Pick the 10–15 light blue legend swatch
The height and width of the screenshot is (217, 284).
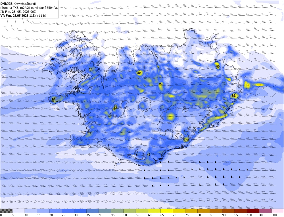[31, 211]
